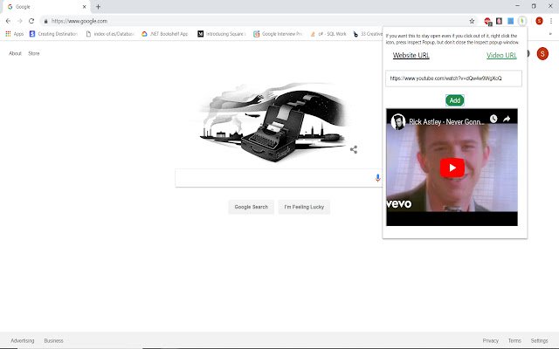The height and width of the screenshot is (349, 559).
Task: Open the index of /es/Databa bookmark
Action: [x=110, y=34]
